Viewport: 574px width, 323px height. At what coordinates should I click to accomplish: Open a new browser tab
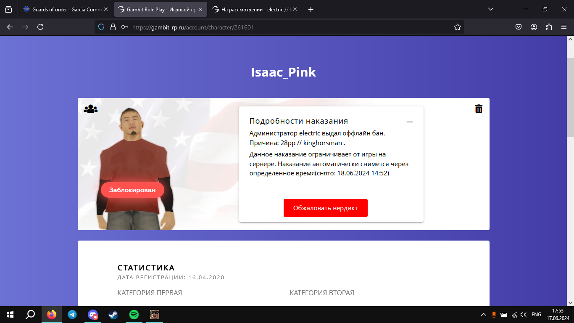point(311,9)
